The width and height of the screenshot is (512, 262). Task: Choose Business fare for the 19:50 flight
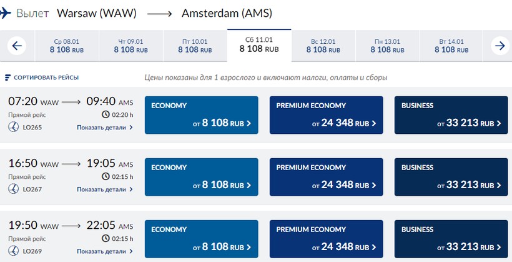pyautogui.click(x=451, y=239)
